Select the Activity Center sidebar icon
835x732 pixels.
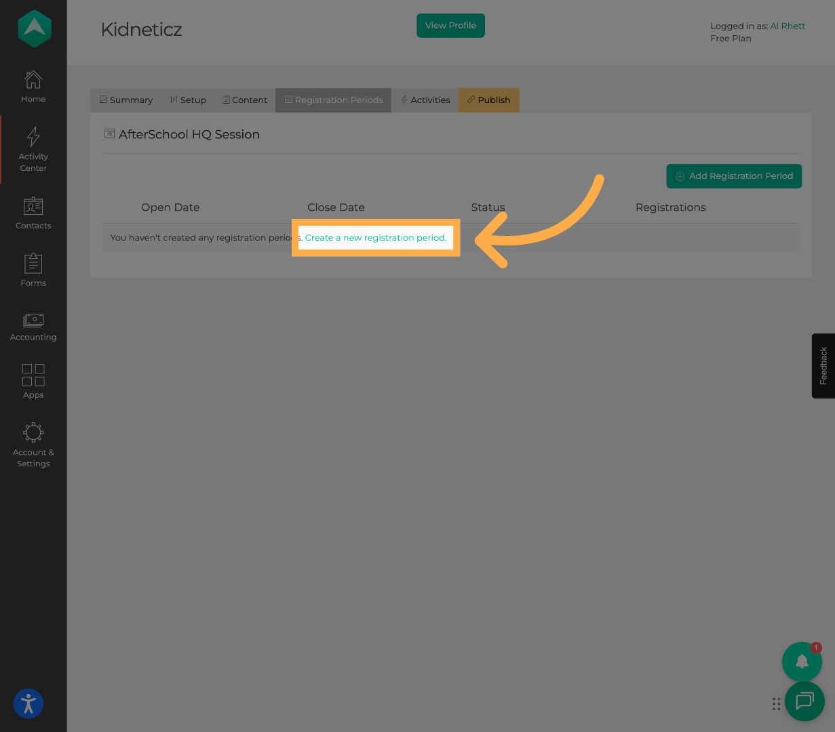(33, 149)
